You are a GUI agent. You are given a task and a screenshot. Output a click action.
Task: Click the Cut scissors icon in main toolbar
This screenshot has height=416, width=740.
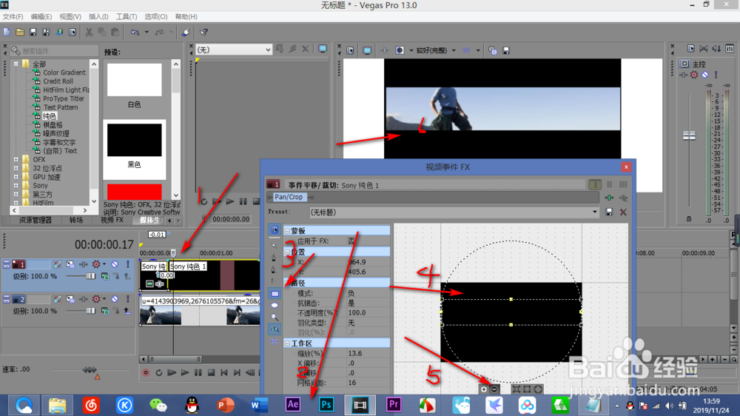pyautogui.click(x=89, y=32)
